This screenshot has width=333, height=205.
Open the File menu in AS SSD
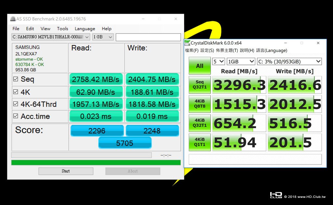pos(16,29)
